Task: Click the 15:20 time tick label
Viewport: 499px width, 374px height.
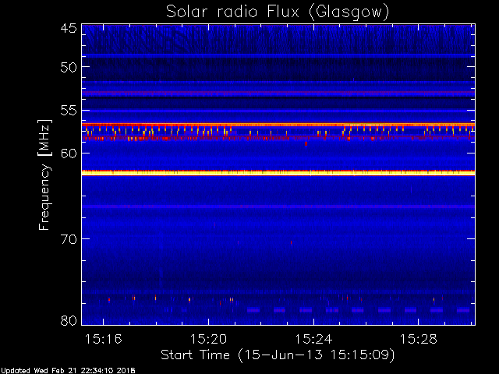Action: (208, 340)
